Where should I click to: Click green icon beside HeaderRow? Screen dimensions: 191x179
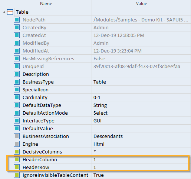point(17,167)
